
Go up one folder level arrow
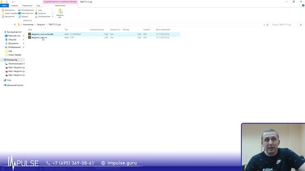pyautogui.click(x=15, y=25)
